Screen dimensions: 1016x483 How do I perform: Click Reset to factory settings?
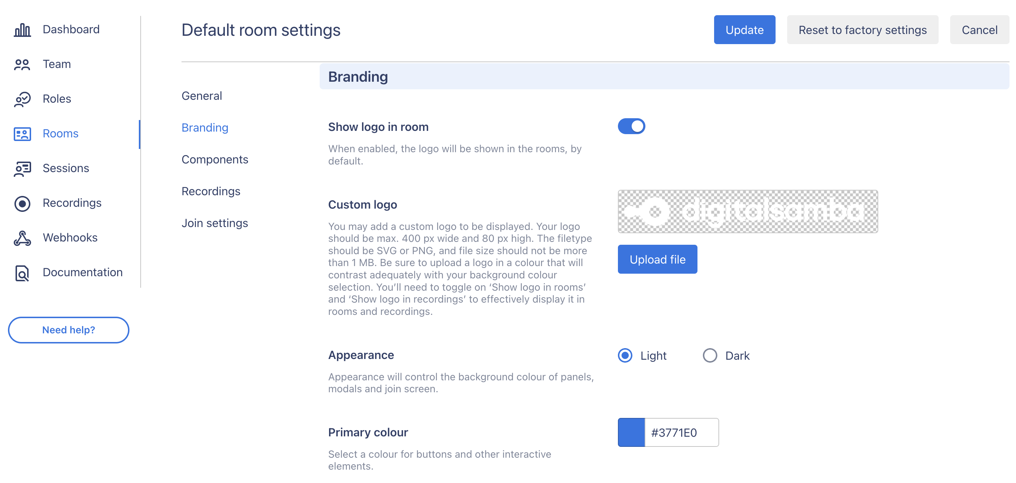point(862,30)
